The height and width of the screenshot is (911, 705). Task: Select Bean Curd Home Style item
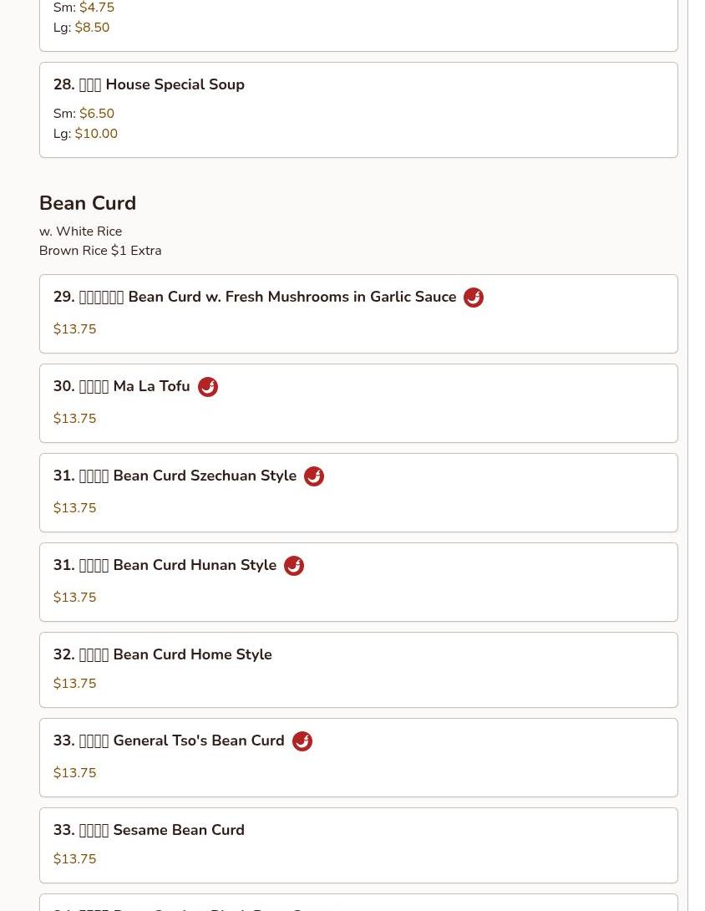tap(163, 654)
